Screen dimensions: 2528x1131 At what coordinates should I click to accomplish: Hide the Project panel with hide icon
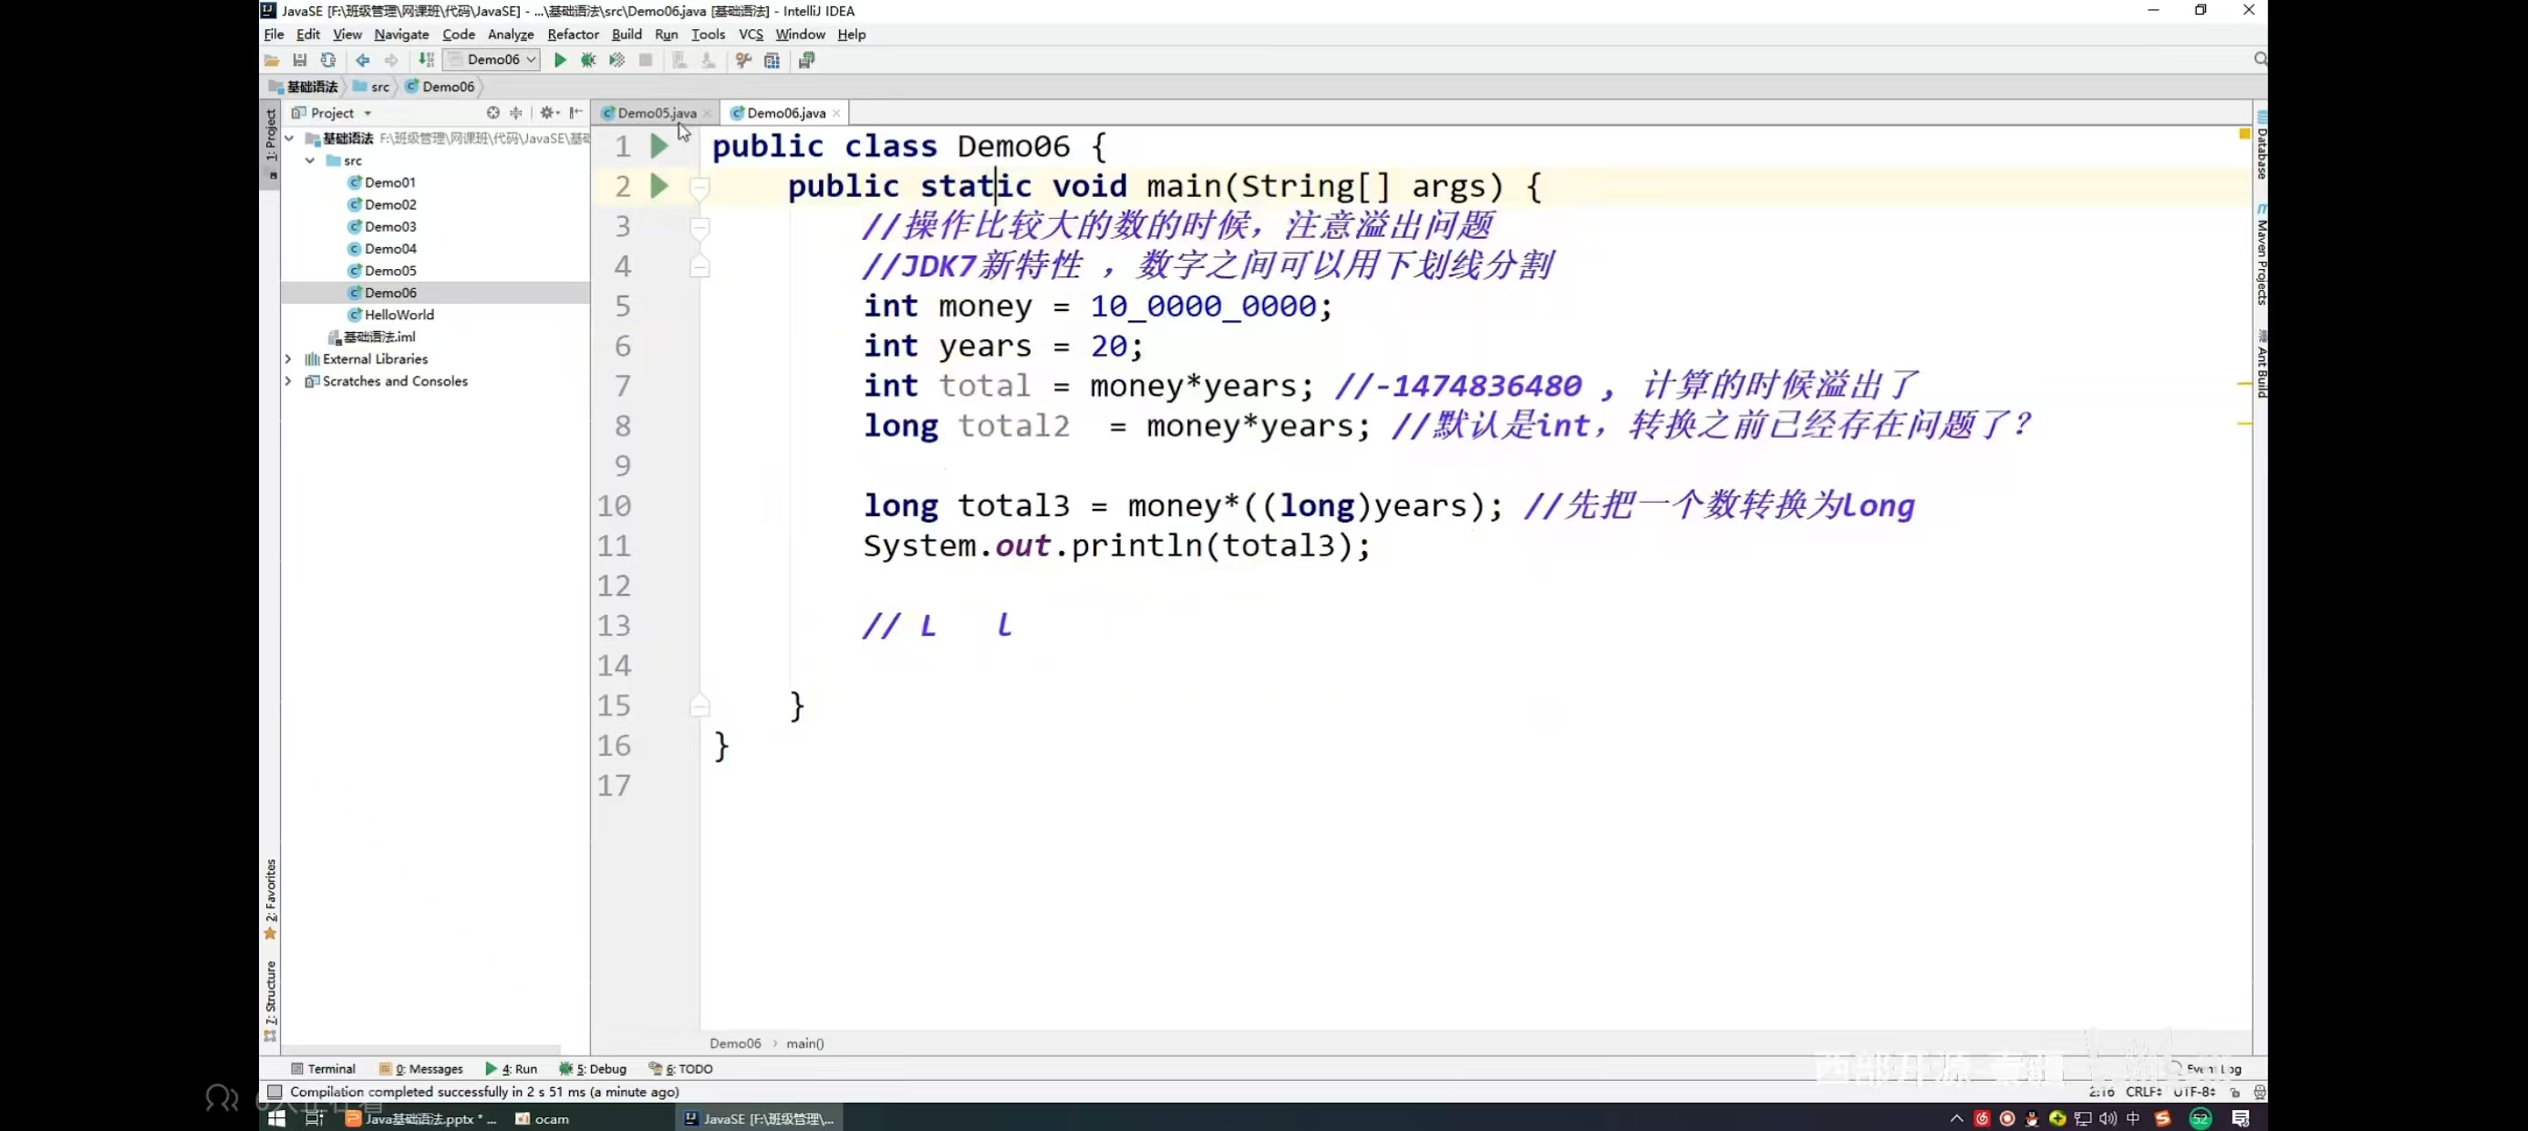tap(576, 113)
